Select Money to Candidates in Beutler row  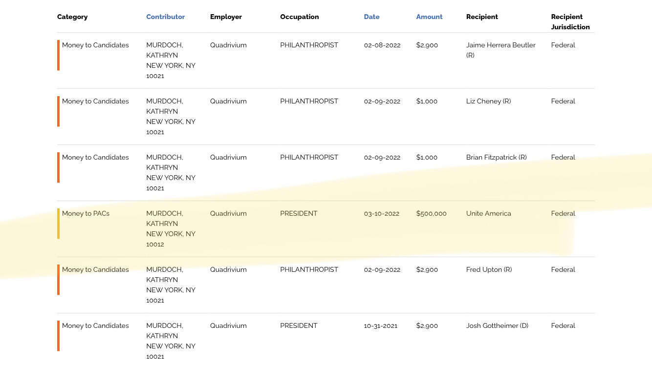tap(95, 45)
